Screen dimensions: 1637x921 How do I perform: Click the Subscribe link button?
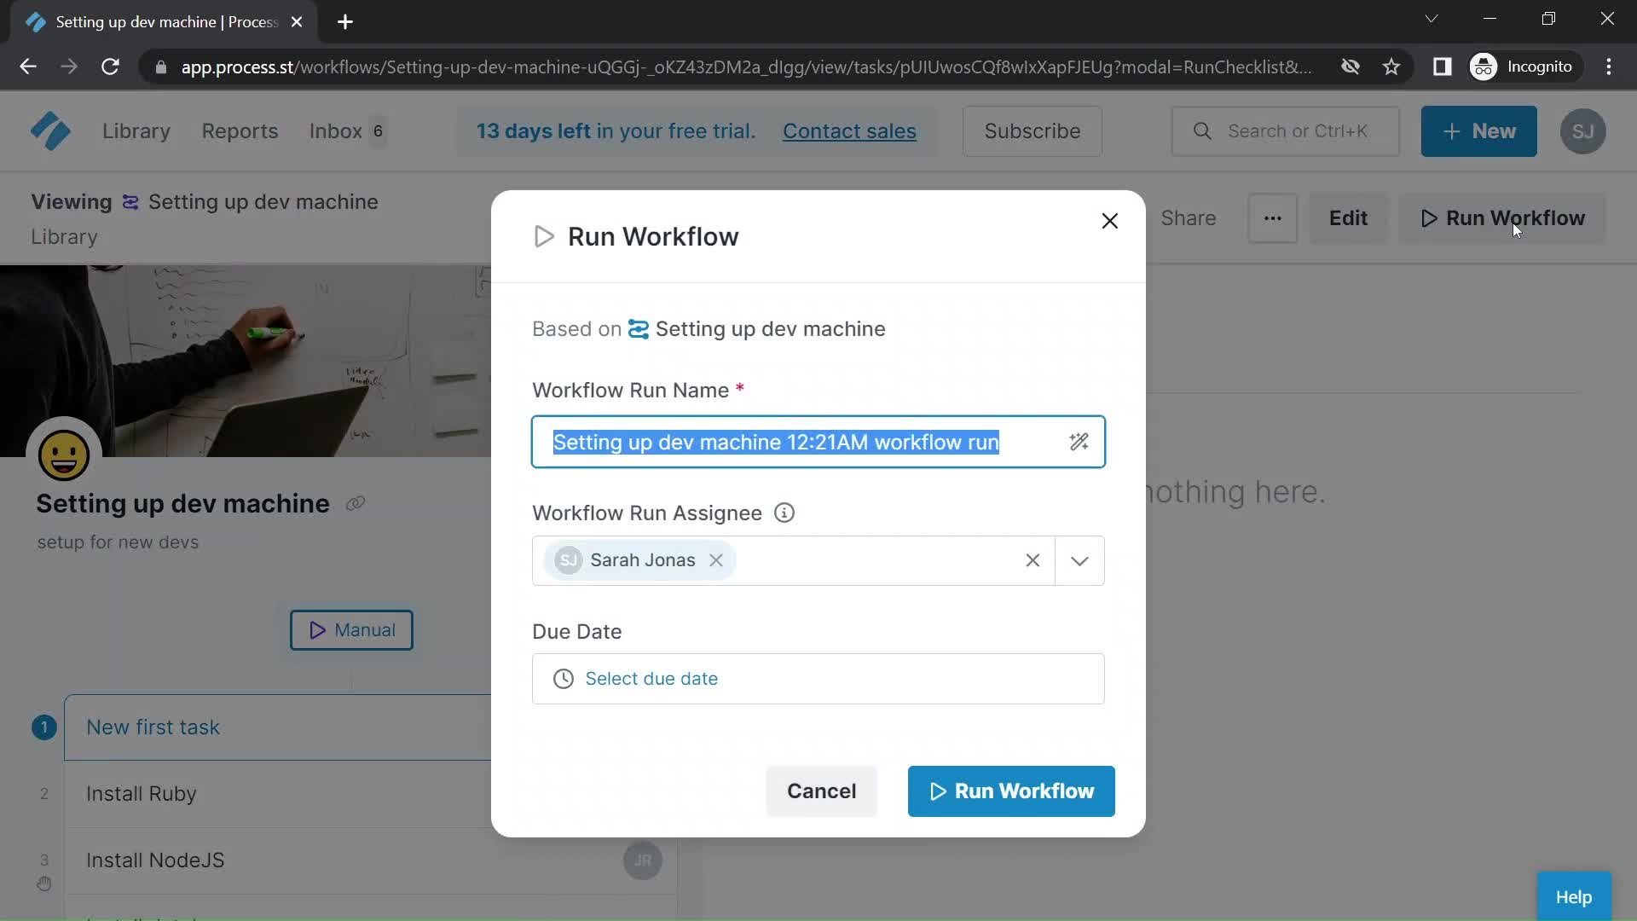(1031, 131)
